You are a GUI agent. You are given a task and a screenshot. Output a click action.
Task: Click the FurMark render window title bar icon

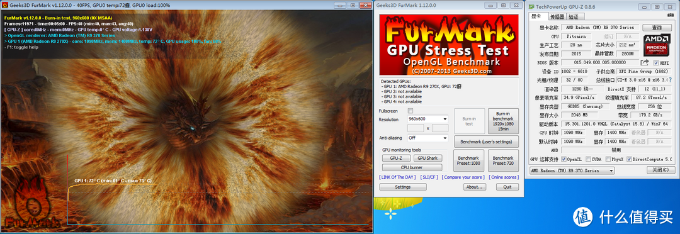[x=5, y=5]
